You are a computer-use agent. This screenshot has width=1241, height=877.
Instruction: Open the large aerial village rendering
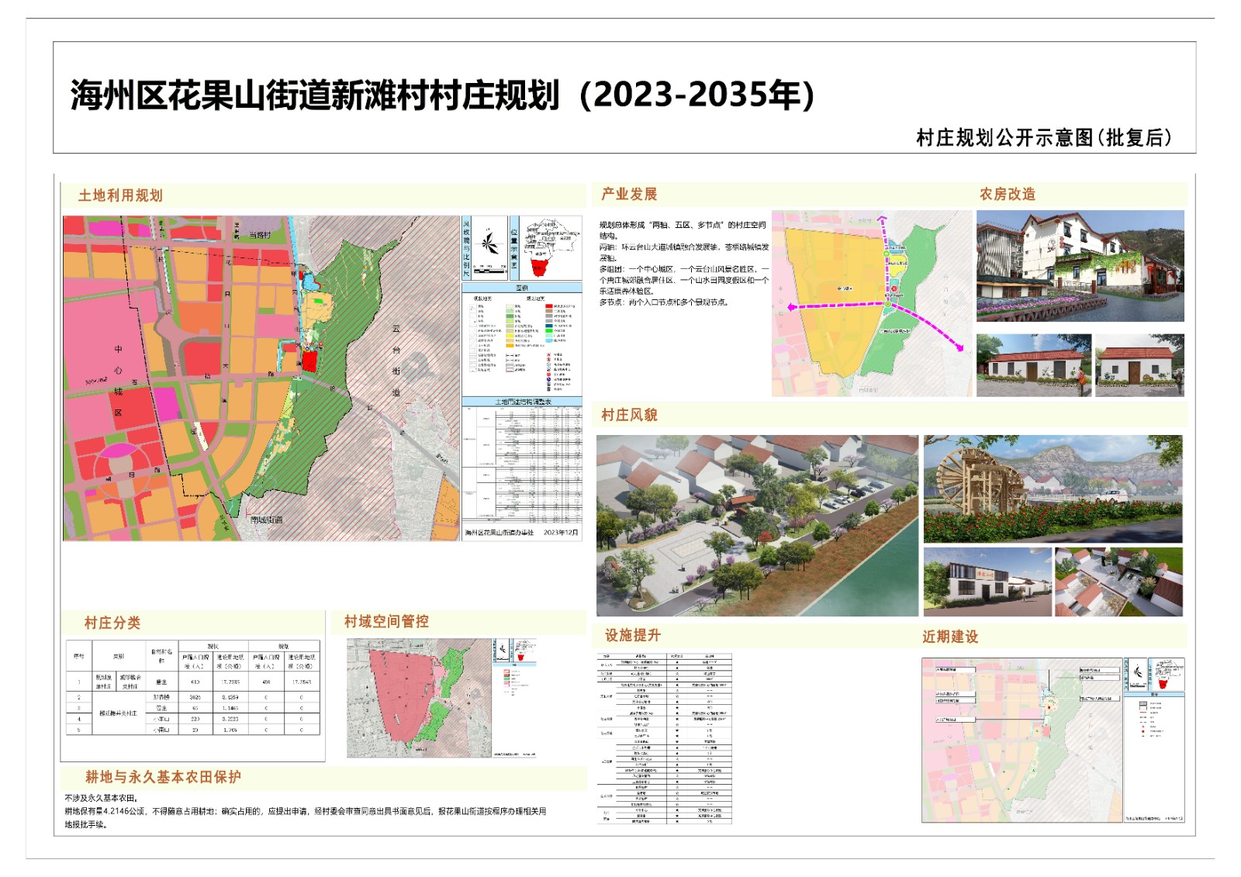click(x=757, y=525)
